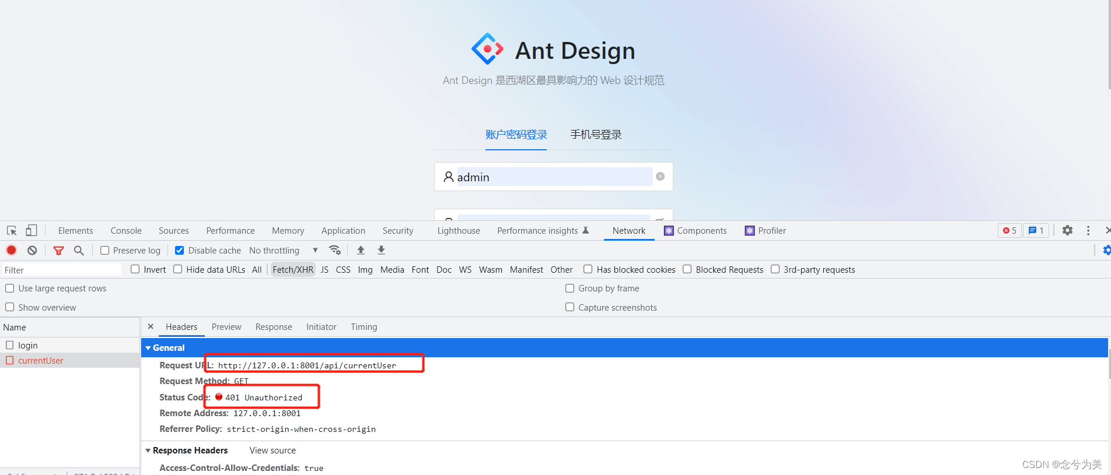Stop recording network log (red dot)
The image size is (1111, 475).
(11, 250)
